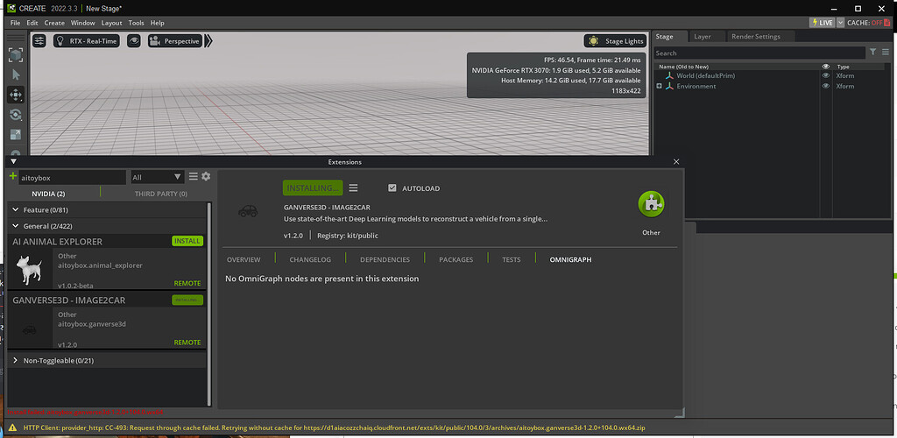
Task: Select the selection mode cube tool
Action: tap(16, 55)
